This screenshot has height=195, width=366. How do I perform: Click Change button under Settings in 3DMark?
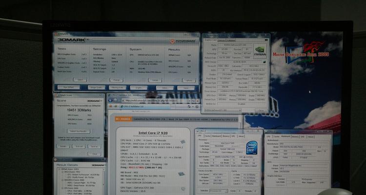pos(116,80)
